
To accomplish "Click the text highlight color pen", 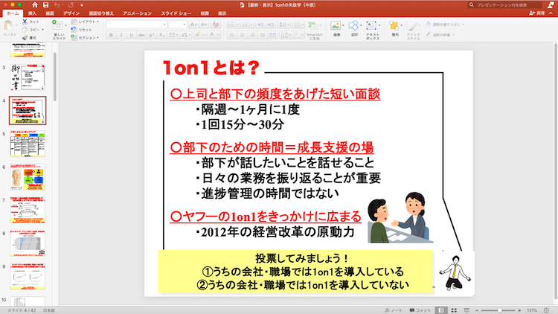I will coord(198,35).
